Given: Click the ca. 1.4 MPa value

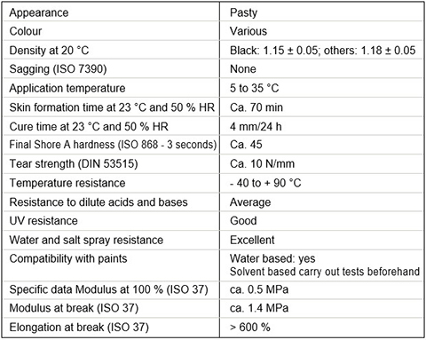Looking at the screenshot, I should point(259,308).
